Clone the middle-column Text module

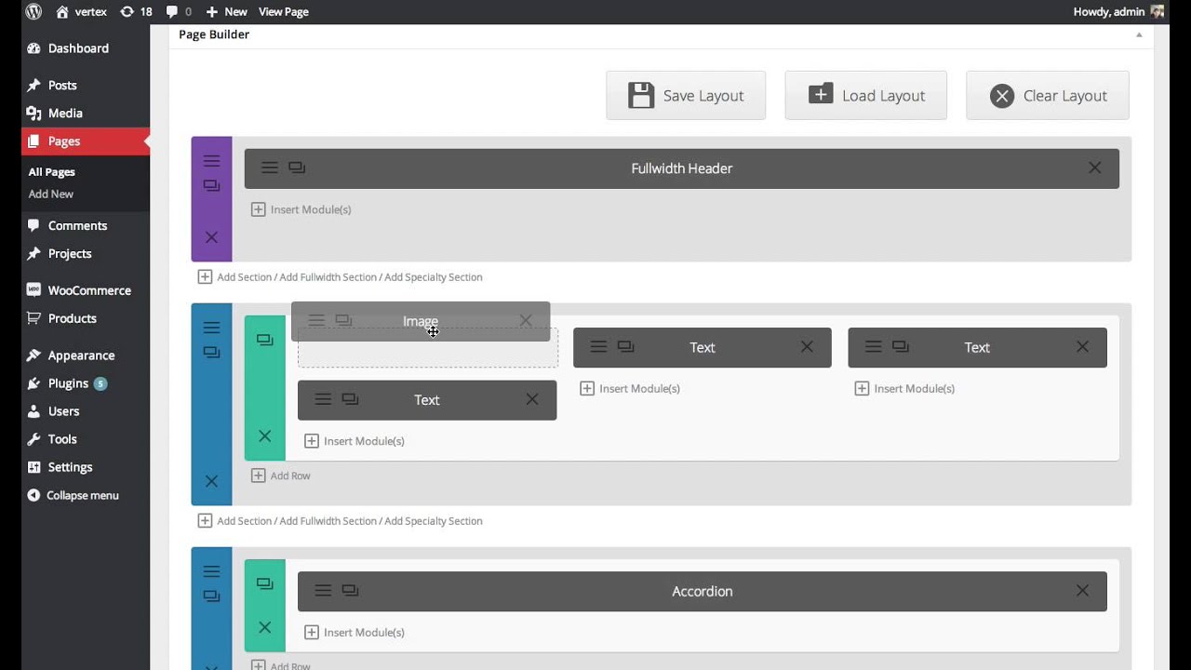click(x=625, y=347)
